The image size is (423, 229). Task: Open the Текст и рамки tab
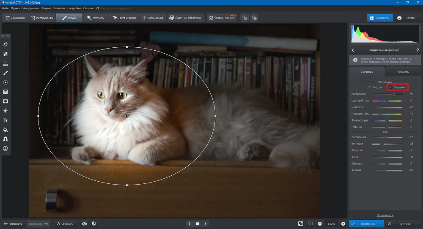pyautogui.click(x=124, y=18)
